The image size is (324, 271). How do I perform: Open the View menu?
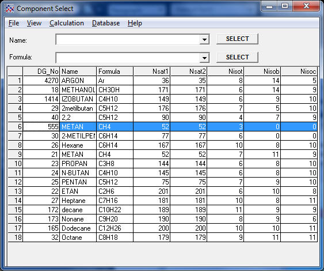pos(34,23)
